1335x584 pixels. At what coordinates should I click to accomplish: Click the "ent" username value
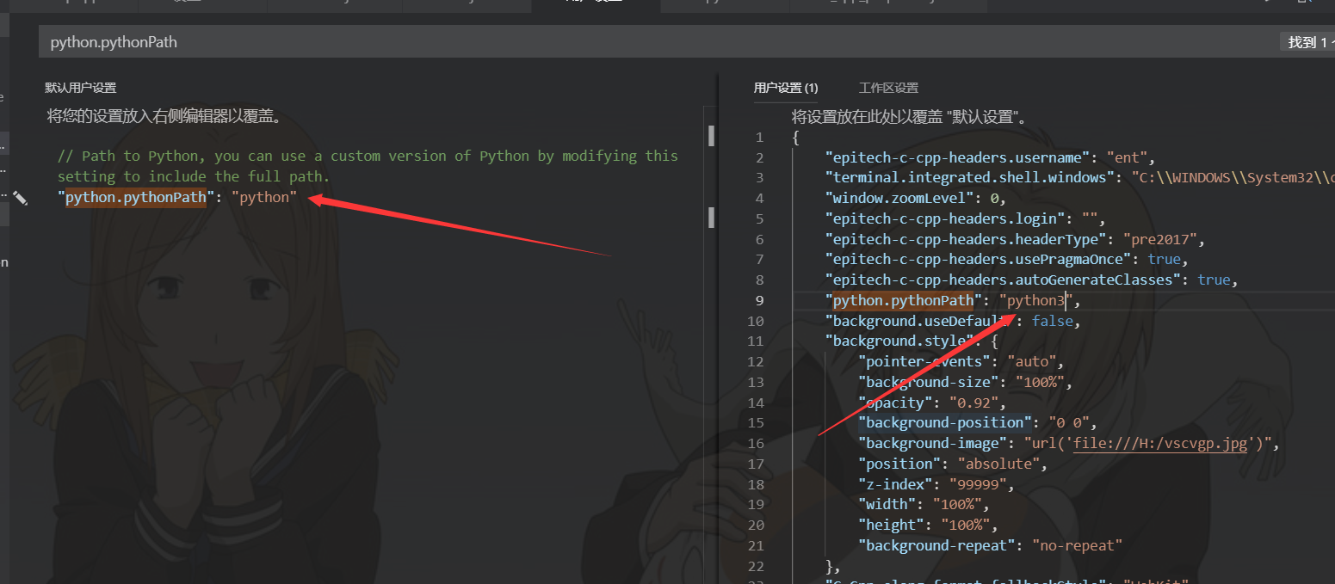(x=1126, y=157)
